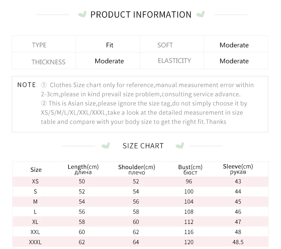Click the Shoulder(cm) column header

(x=136, y=169)
